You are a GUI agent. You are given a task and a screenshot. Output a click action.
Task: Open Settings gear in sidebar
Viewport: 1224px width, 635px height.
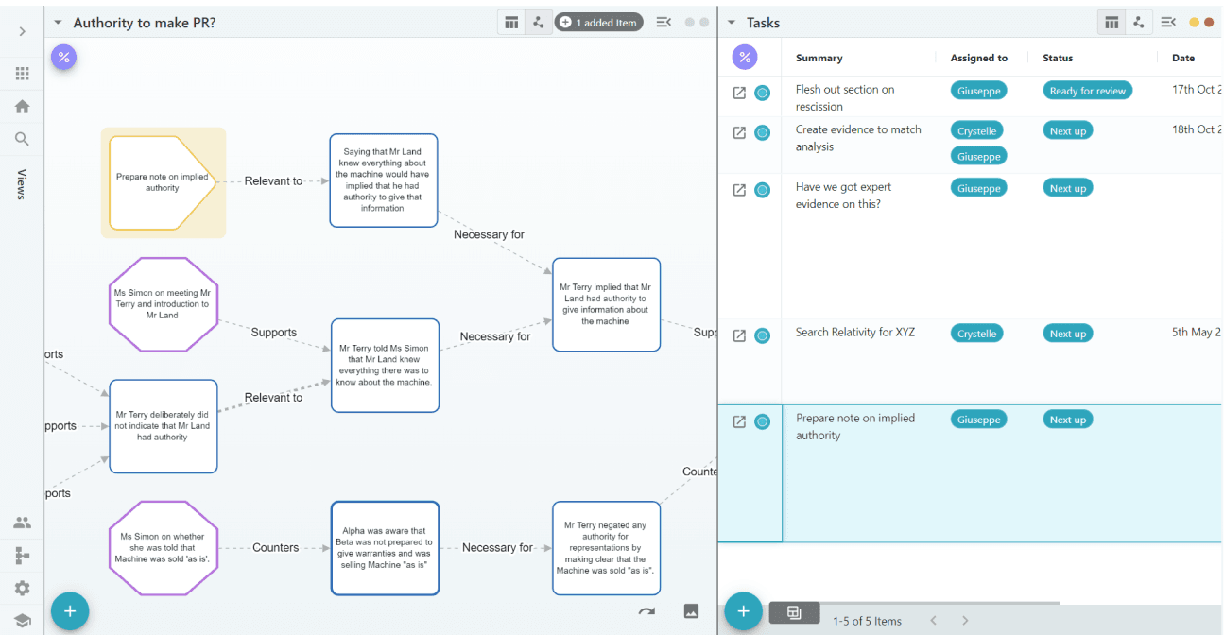22,588
